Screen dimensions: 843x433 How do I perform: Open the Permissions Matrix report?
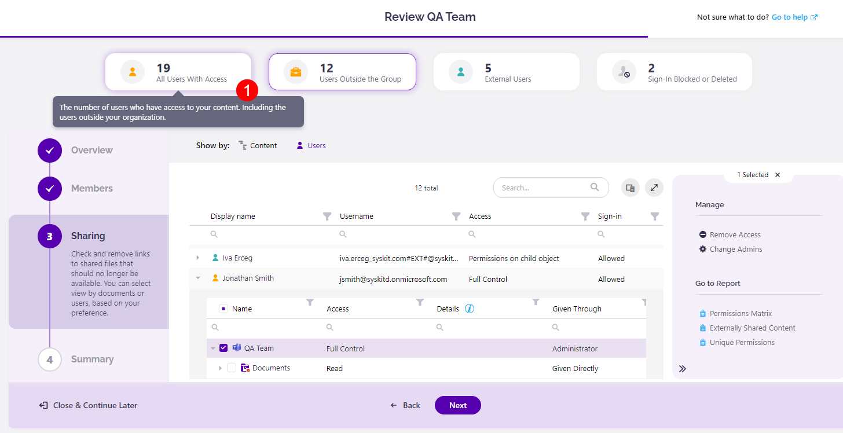click(x=741, y=313)
